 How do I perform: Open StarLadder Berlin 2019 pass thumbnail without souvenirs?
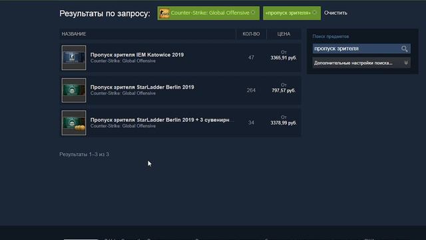coord(74,91)
